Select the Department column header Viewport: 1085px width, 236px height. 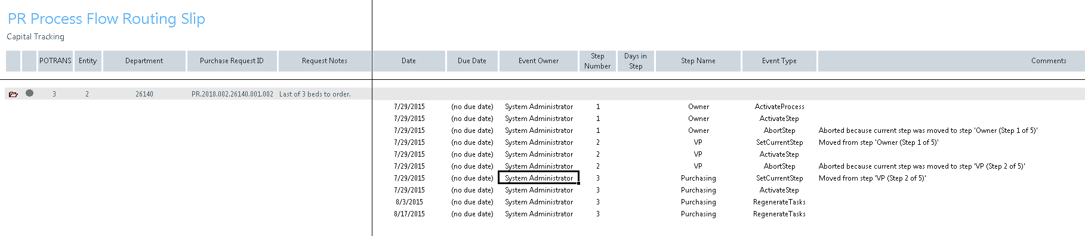pos(144,61)
